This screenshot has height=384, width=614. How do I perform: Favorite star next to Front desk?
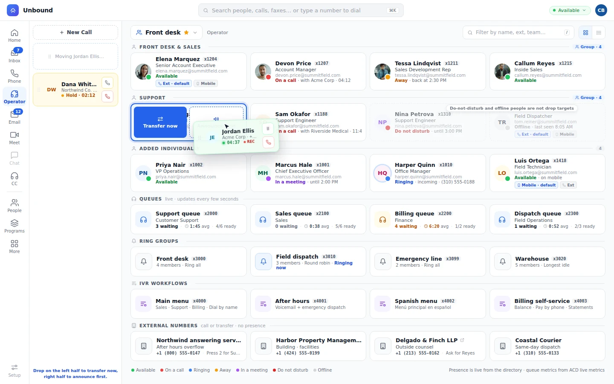[186, 32]
